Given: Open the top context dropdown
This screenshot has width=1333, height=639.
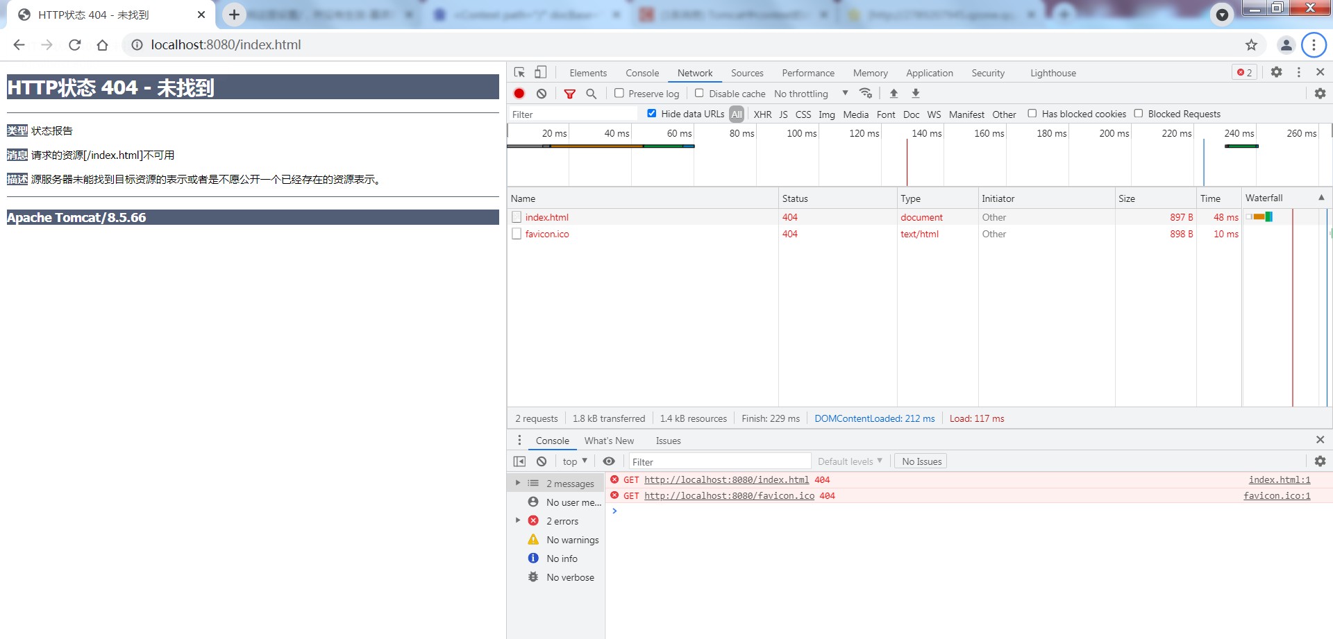Looking at the screenshot, I should pyautogui.click(x=575, y=461).
